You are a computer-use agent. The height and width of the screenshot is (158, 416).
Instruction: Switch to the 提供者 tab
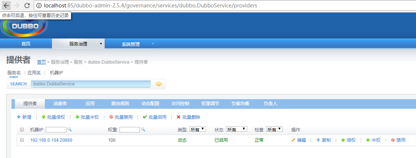click(30, 104)
